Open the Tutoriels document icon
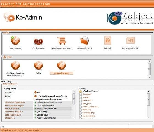This screenshot has width=154, height=132. (108, 40)
